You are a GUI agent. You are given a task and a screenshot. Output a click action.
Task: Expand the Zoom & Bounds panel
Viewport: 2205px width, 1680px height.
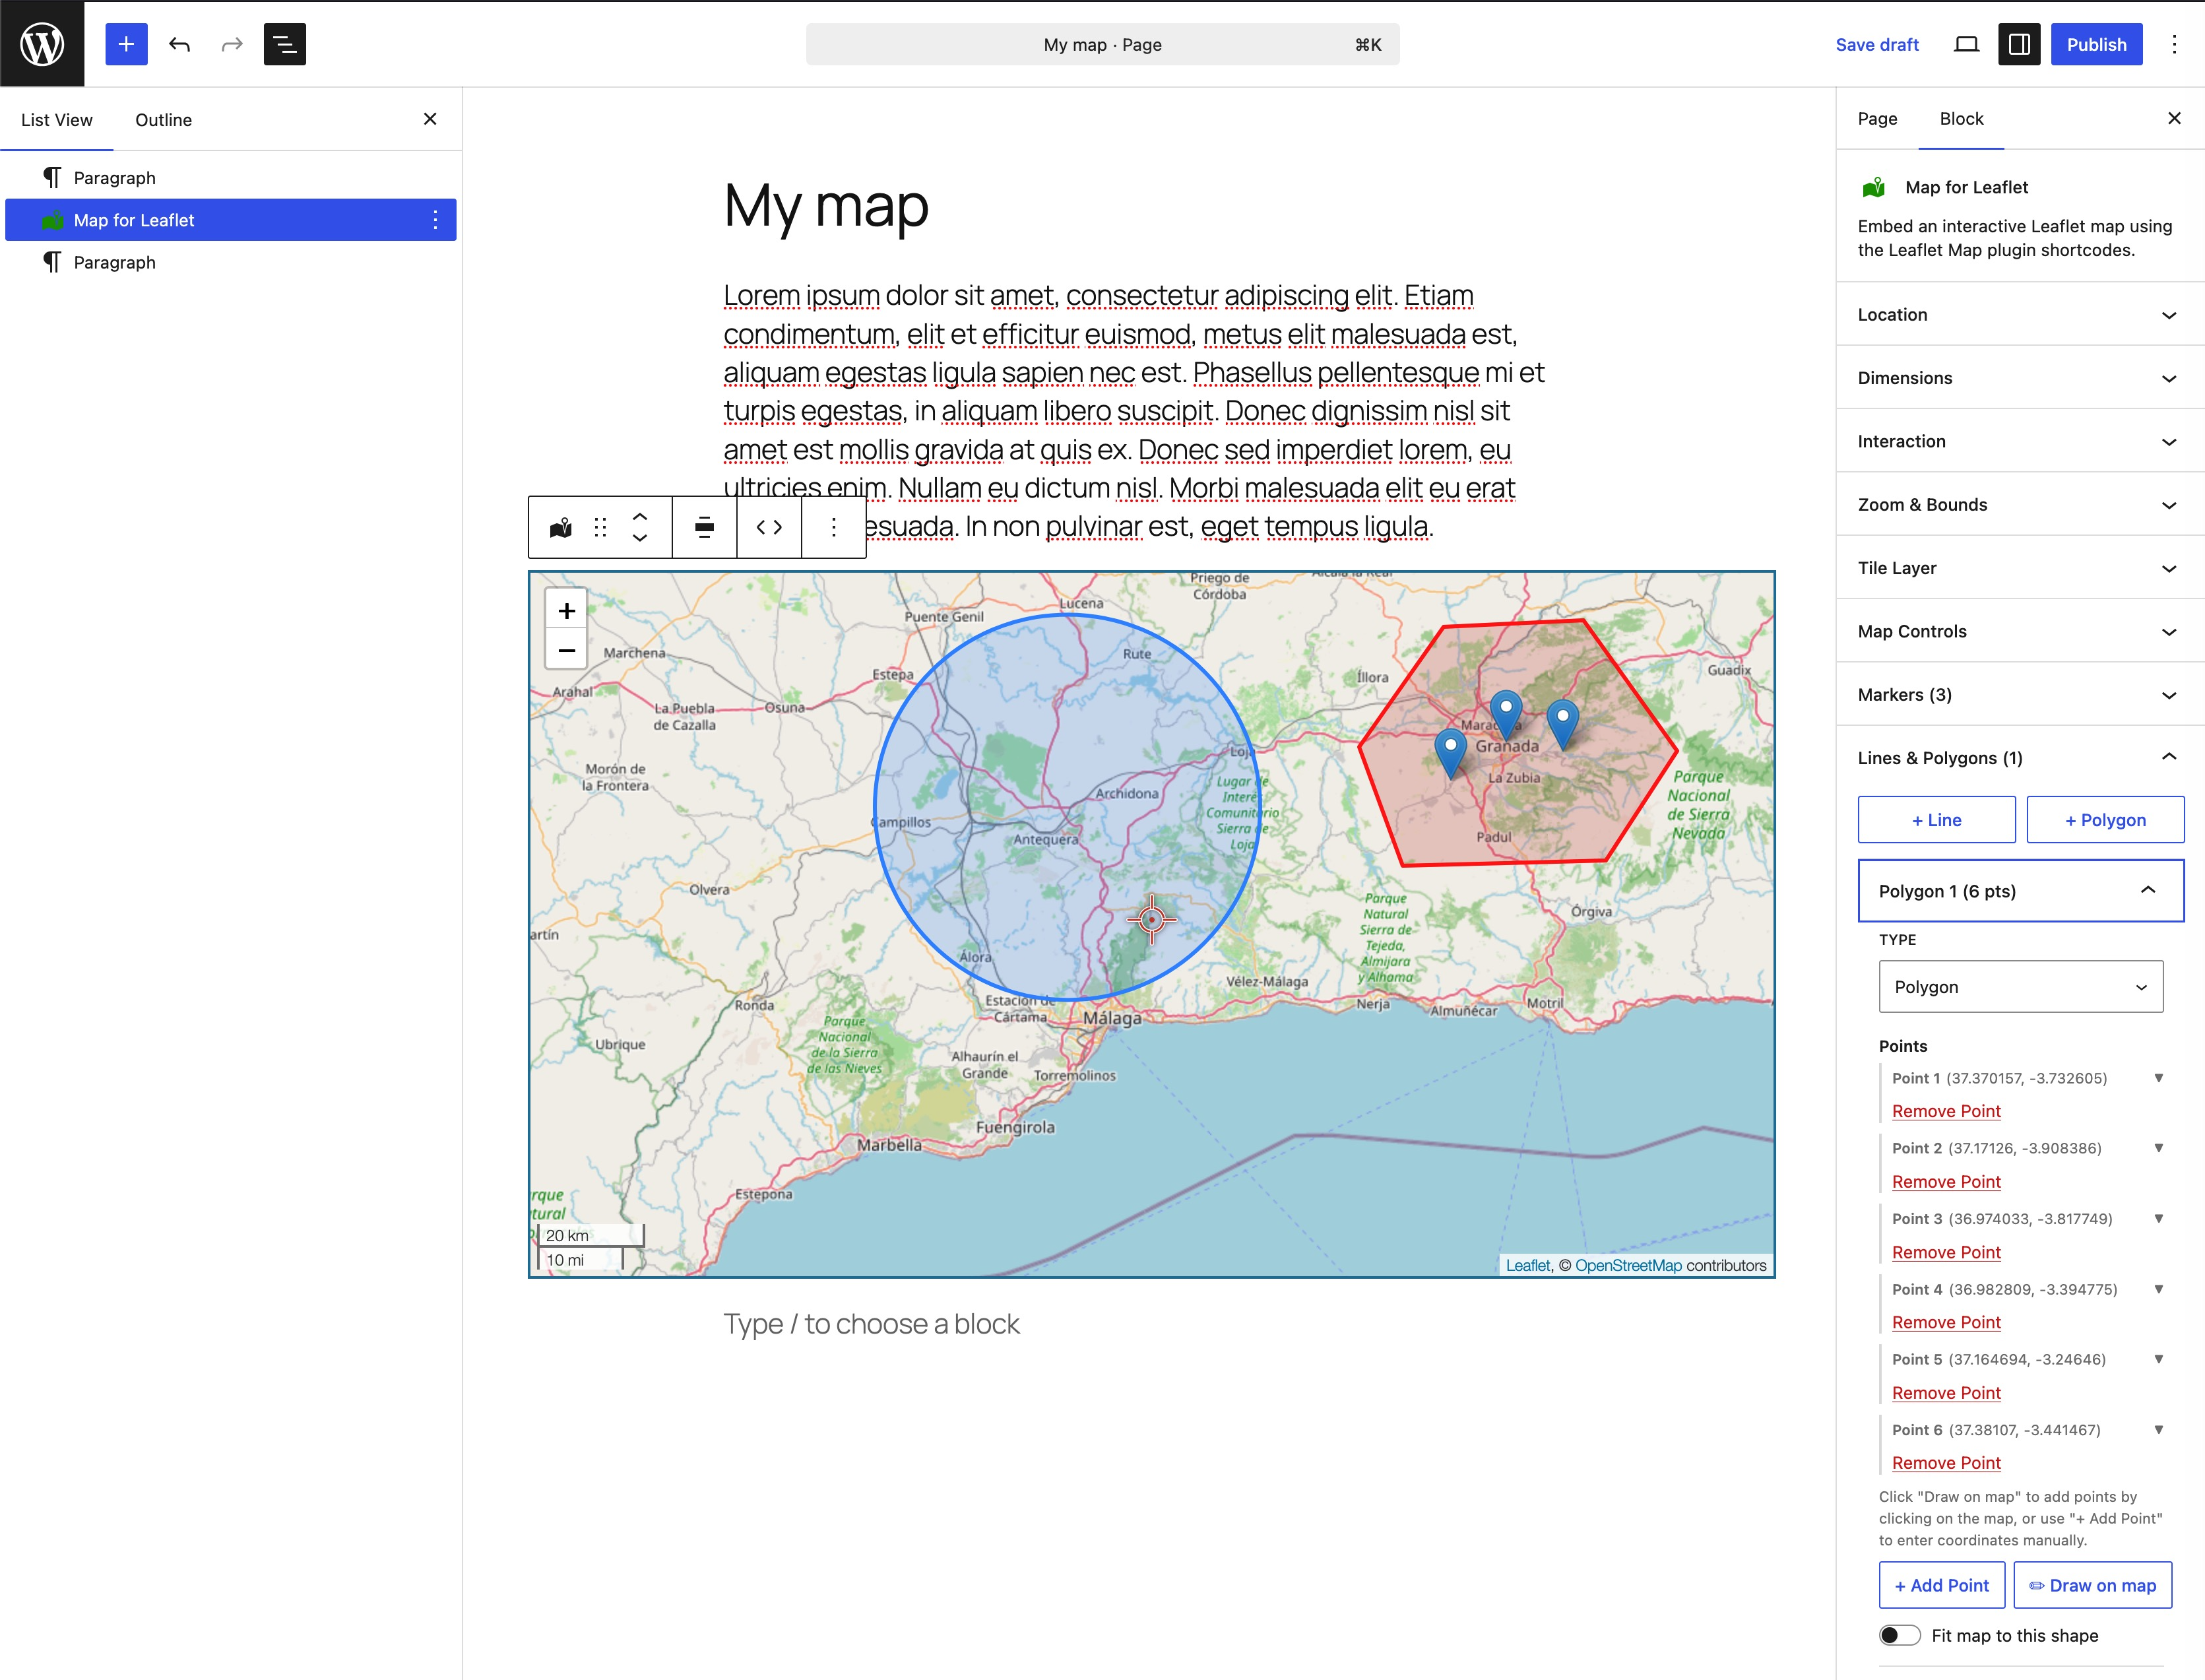2020,504
